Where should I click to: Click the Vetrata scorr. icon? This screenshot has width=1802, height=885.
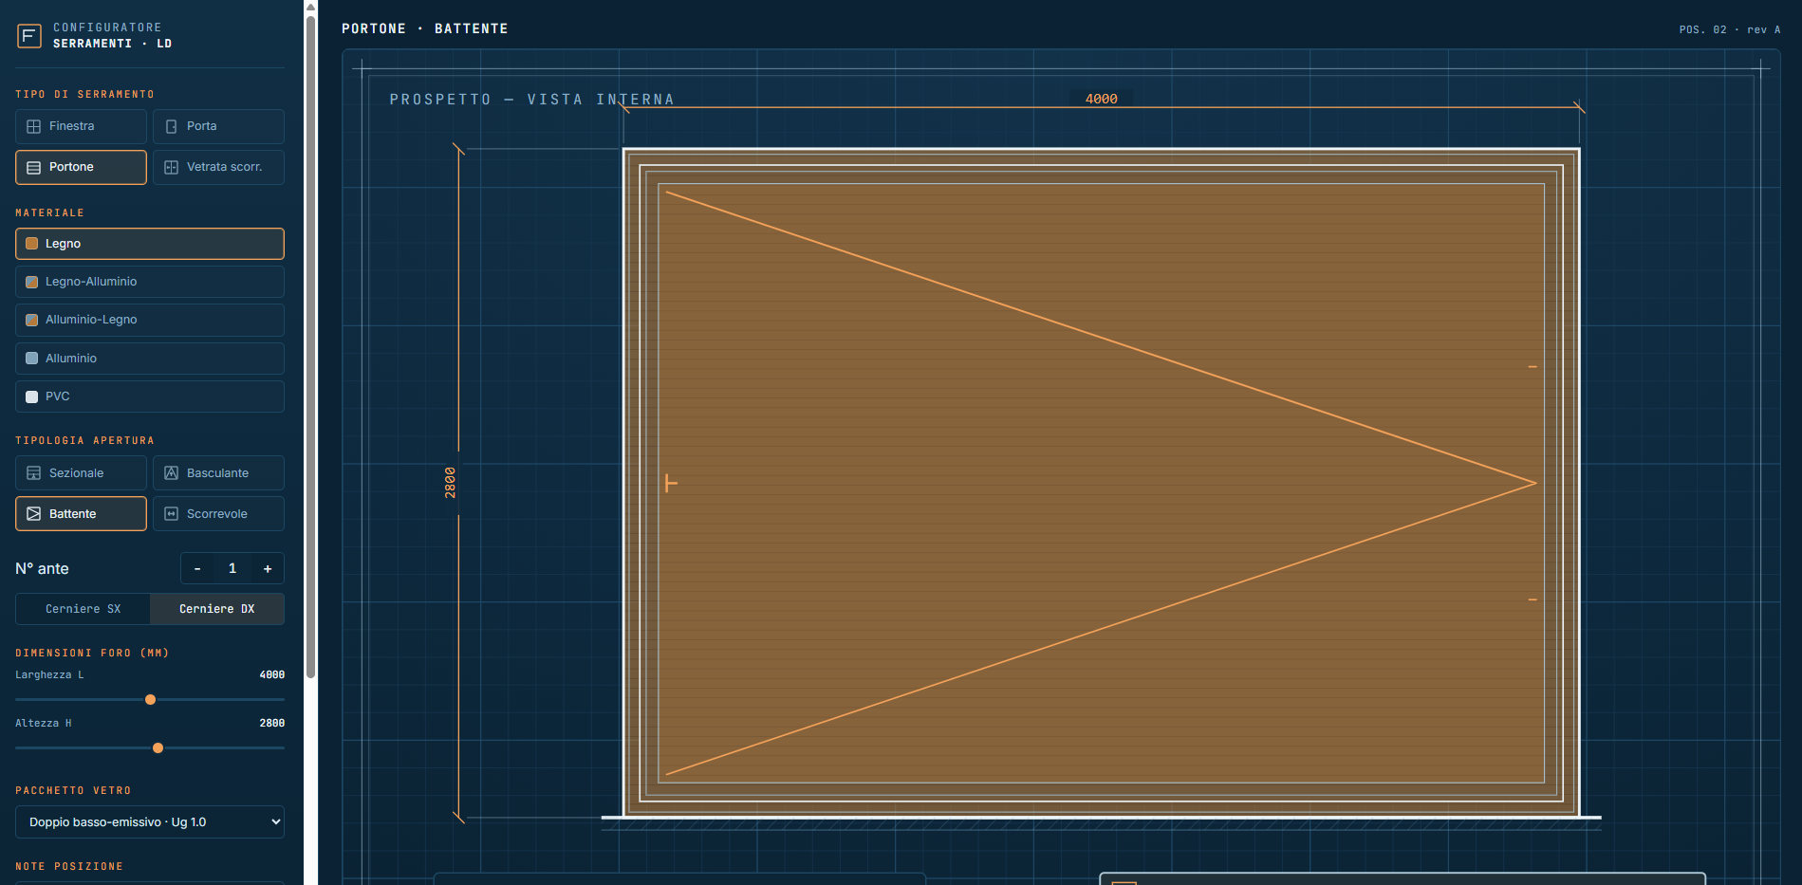click(x=172, y=167)
